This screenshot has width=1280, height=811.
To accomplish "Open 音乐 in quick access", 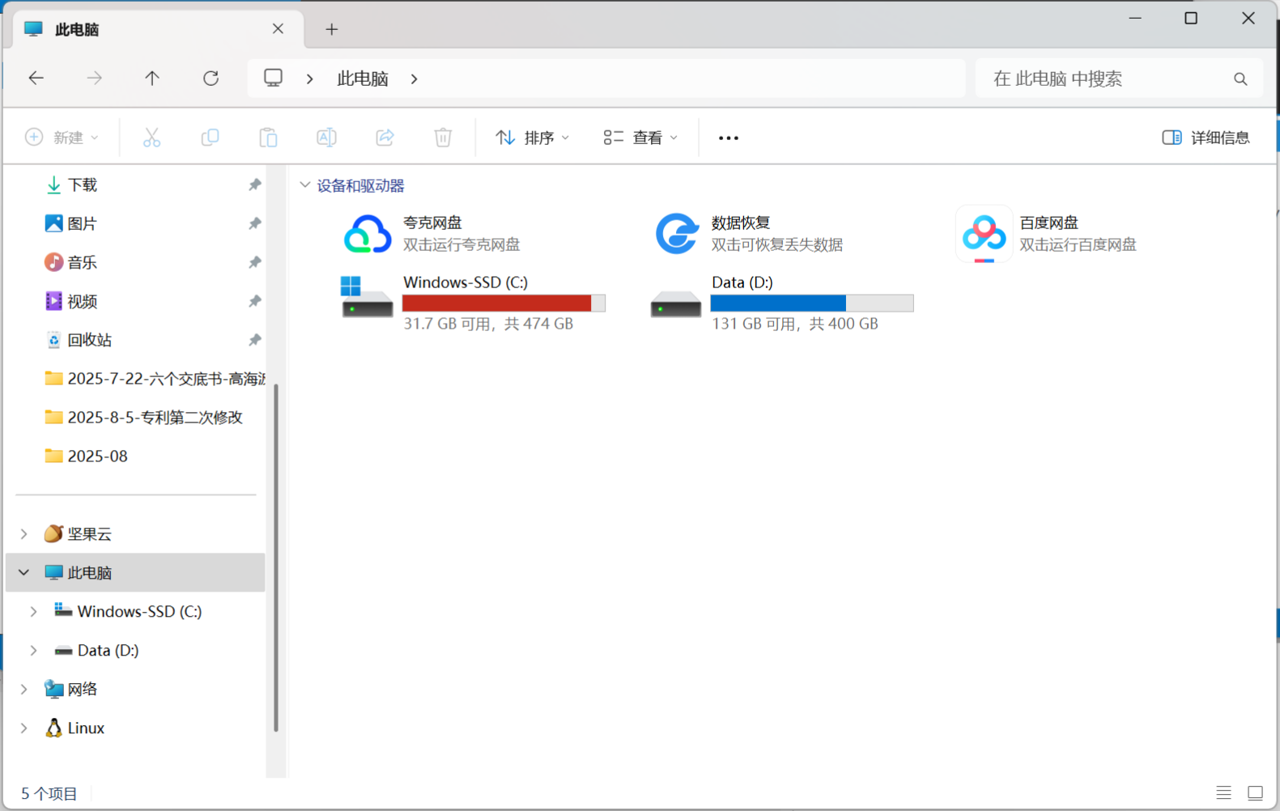I will 82,262.
